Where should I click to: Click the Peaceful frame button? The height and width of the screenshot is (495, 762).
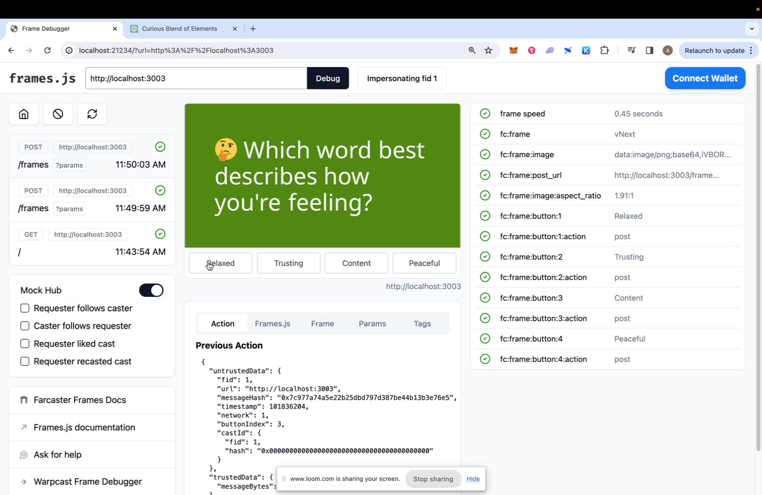tap(424, 263)
